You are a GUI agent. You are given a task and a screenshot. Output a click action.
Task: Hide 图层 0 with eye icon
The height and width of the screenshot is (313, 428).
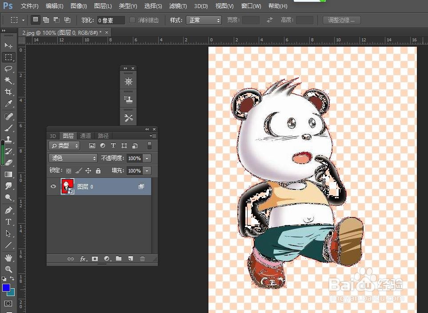coord(53,186)
